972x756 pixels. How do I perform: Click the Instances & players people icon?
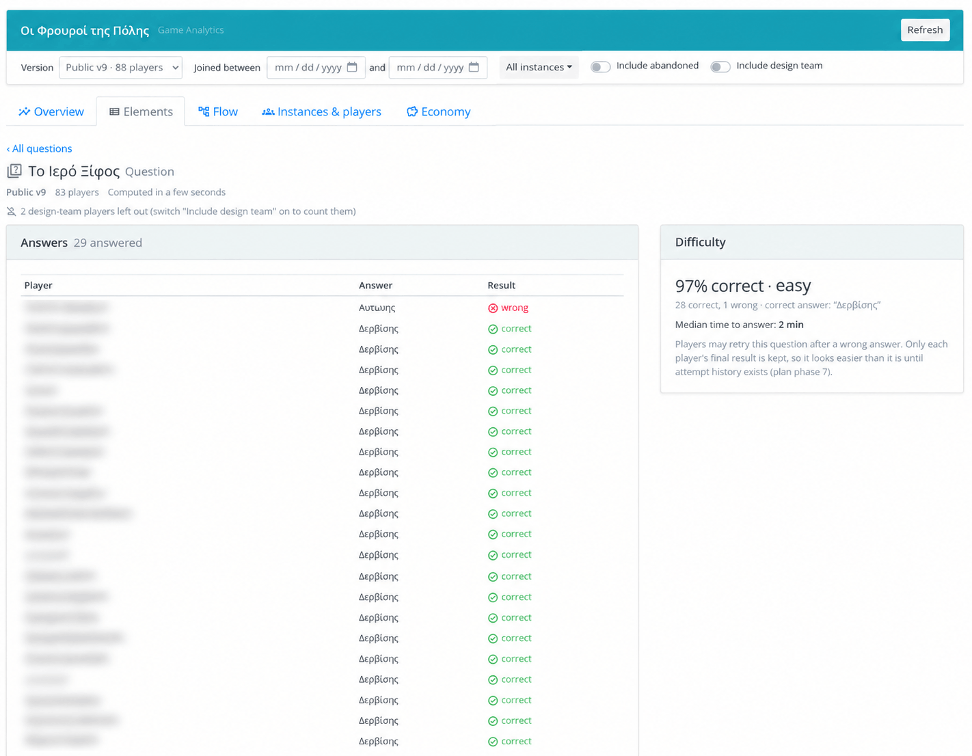268,111
